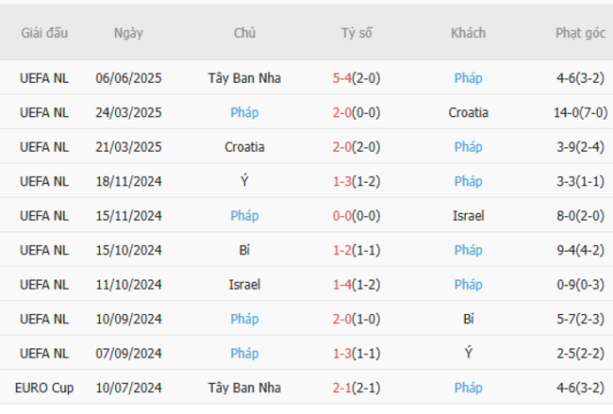Open the 5-4 score from 06/06/2025
613x414 pixels.
click(x=341, y=78)
